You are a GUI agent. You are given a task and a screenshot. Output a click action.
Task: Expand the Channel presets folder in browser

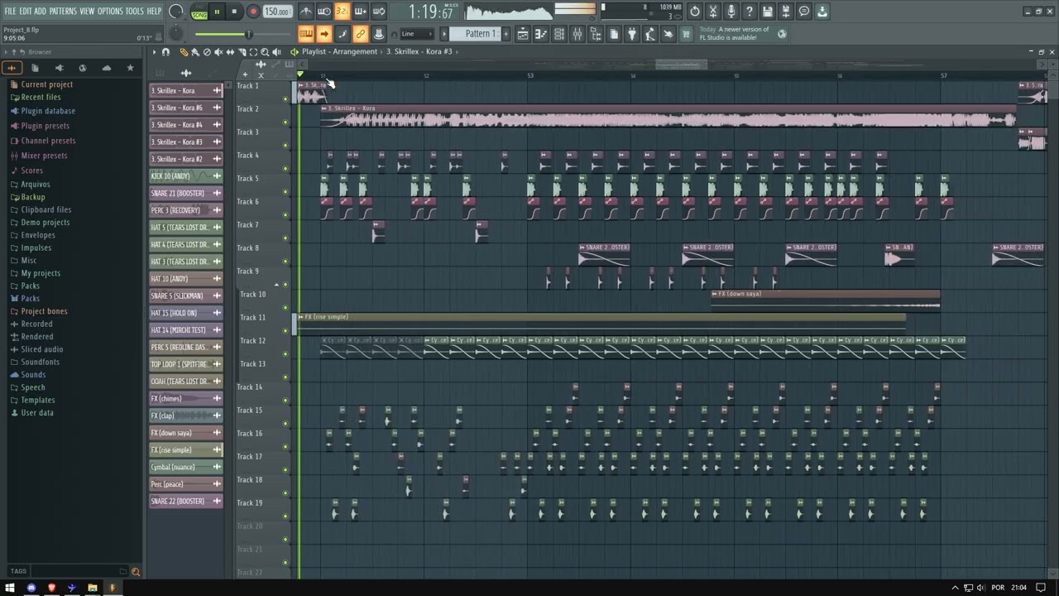[48, 141]
